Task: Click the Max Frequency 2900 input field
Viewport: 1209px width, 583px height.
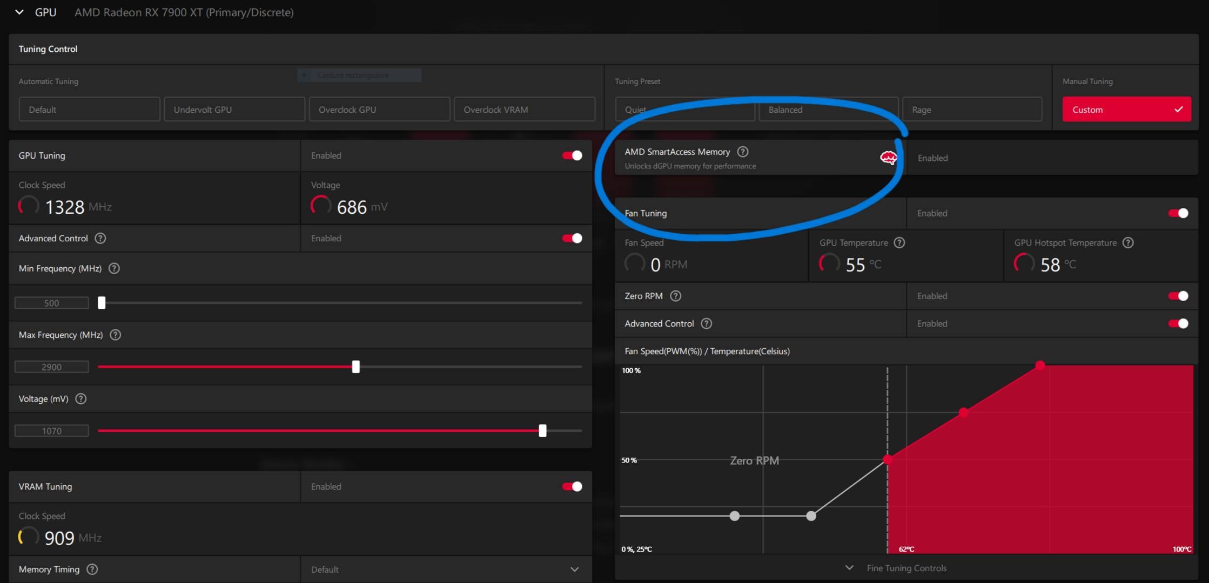Action: click(x=51, y=367)
